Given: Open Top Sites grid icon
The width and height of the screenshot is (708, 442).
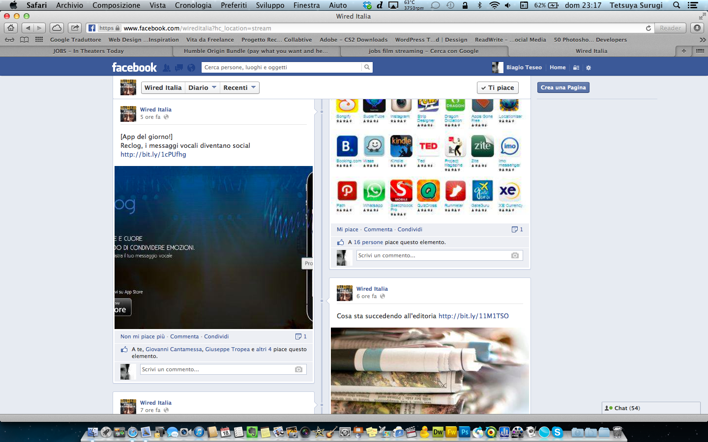Looking at the screenshot, I should [x=39, y=40].
